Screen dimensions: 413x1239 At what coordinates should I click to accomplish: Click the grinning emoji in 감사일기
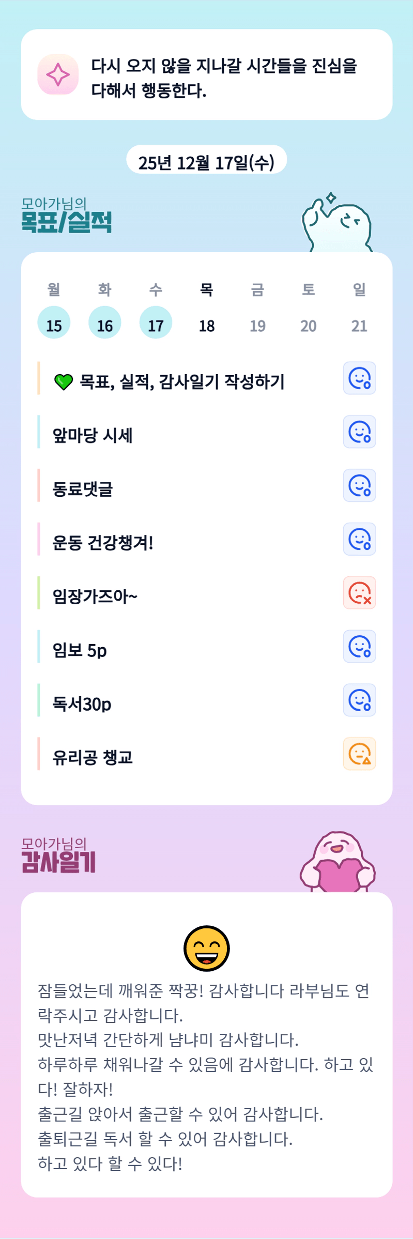point(206,948)
